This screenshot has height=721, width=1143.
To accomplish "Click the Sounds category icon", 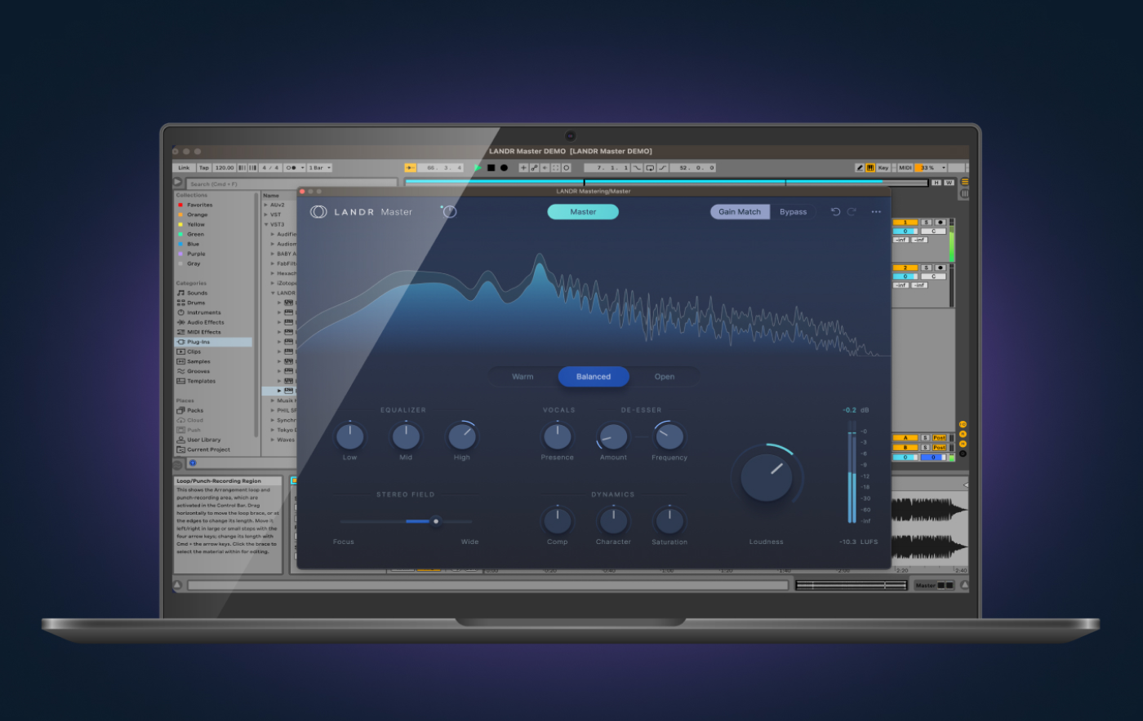I will [180, 293].
